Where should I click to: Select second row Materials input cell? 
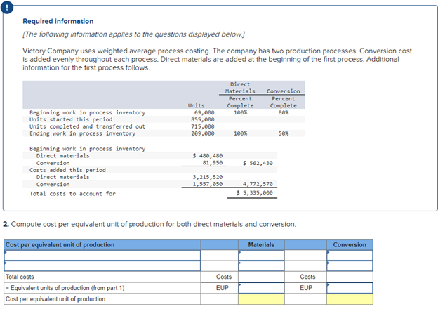click(x=261, y=265)
